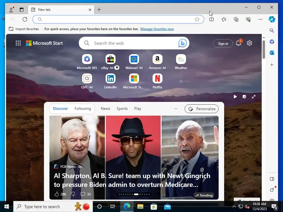Open Task View on the taskbar

113,206
